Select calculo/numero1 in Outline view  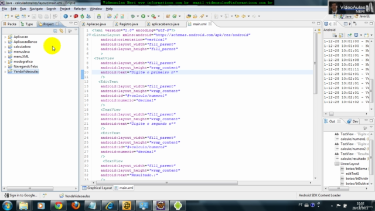point(353,139)
